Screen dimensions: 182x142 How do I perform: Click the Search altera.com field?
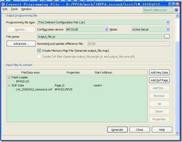(x=158, y=10)
